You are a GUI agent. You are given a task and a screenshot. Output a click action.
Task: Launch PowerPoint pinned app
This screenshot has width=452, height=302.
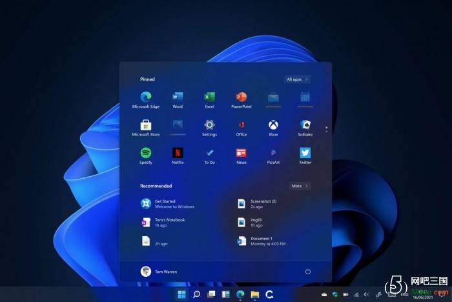(241, 100)
